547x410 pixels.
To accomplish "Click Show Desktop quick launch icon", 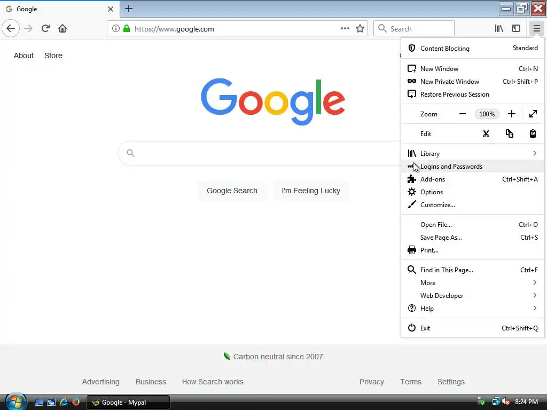I will [39, 403].
